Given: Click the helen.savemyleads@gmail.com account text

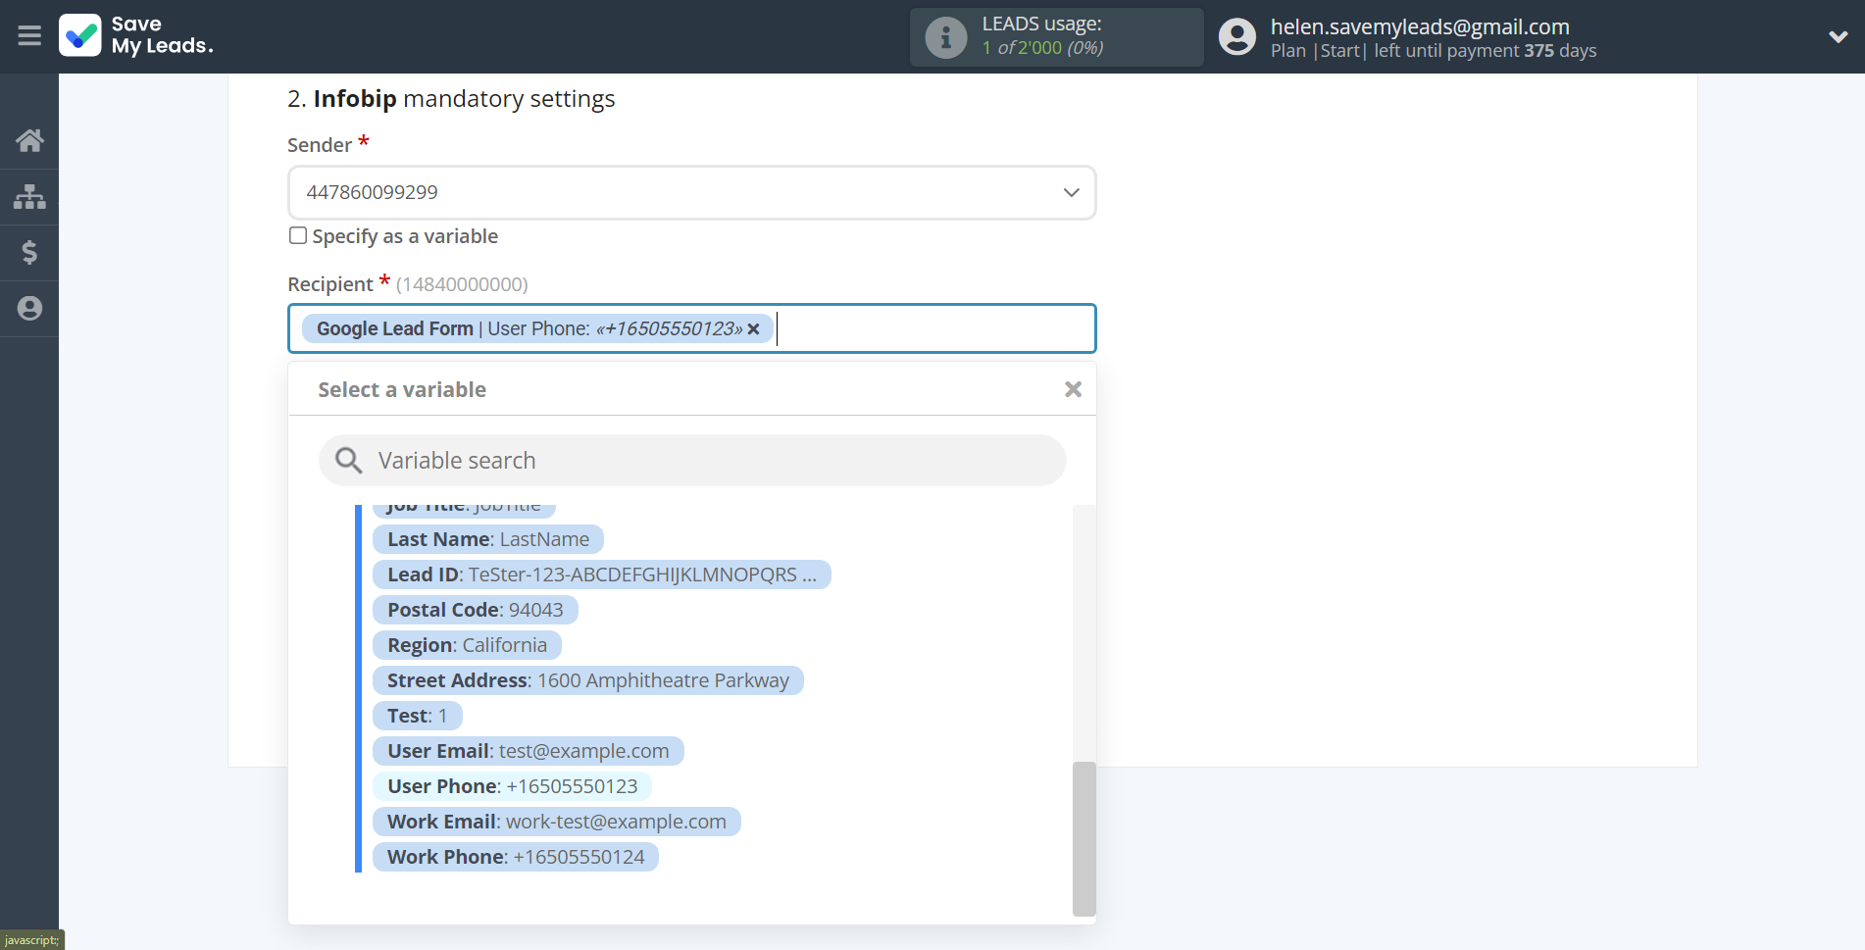Looking at the screenshot, I should (x=1420, y=26).
